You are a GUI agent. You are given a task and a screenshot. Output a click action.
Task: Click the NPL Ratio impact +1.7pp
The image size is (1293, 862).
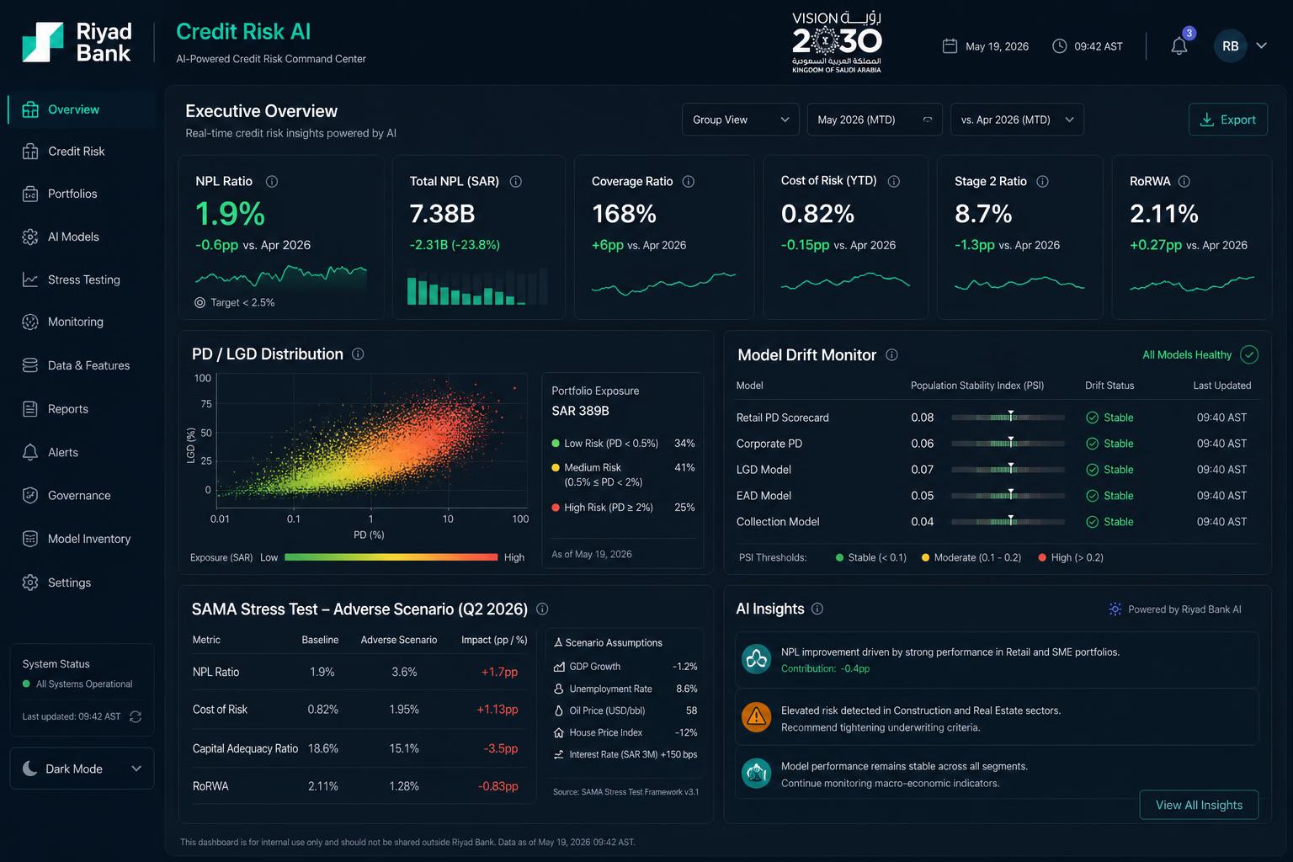click(499, 672)
